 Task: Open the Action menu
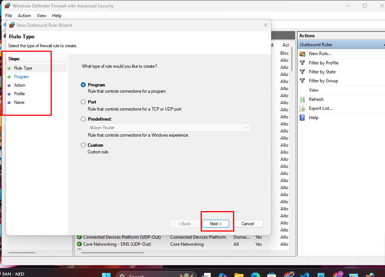(25, 16)
